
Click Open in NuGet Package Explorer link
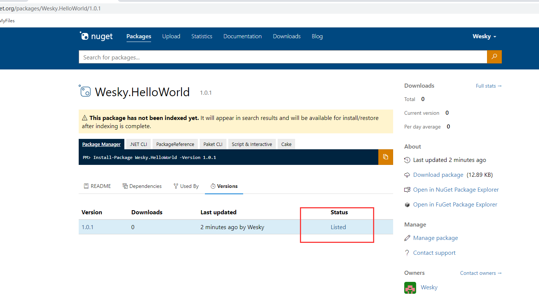tap(456, 190)
